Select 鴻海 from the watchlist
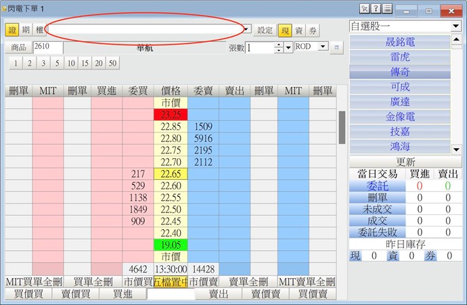The height and width of the screenshot is (305, 467). pyautogui.click(x=399, y=147)
